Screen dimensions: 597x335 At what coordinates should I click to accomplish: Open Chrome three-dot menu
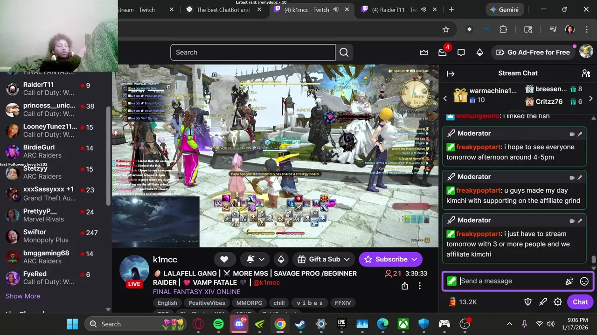click(586, 29)
